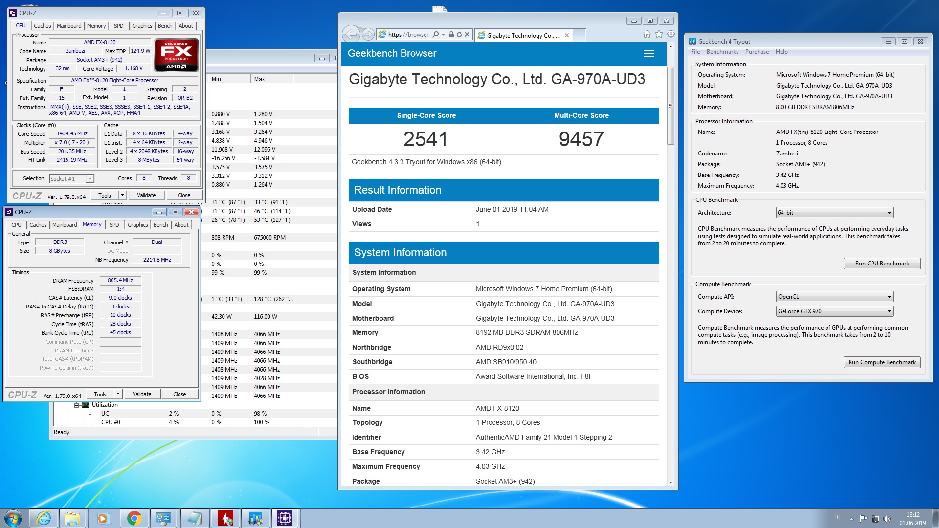Click Validate in the CPU-Z Memory window

[142, 394]
